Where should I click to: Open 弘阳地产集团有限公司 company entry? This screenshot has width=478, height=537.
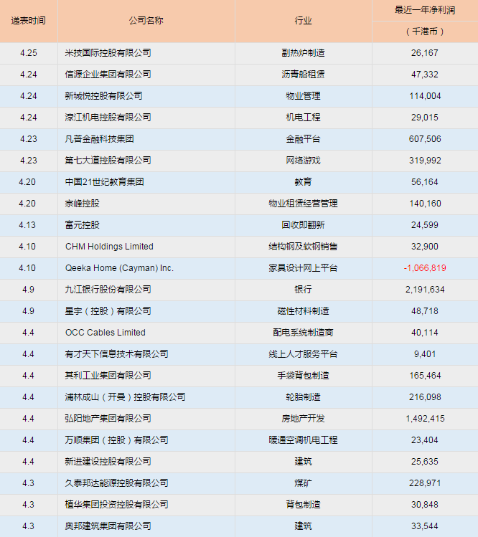point(108,419)
